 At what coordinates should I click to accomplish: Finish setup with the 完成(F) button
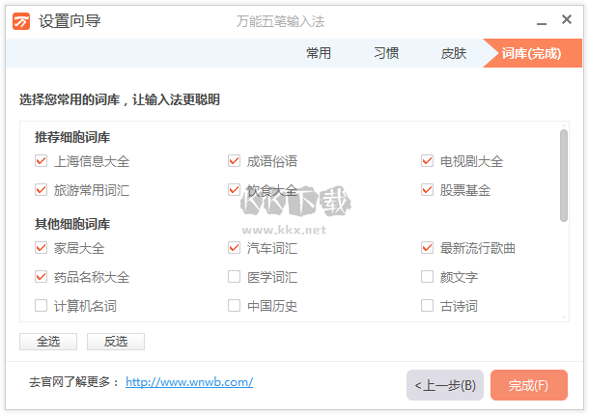coord(529,385)
